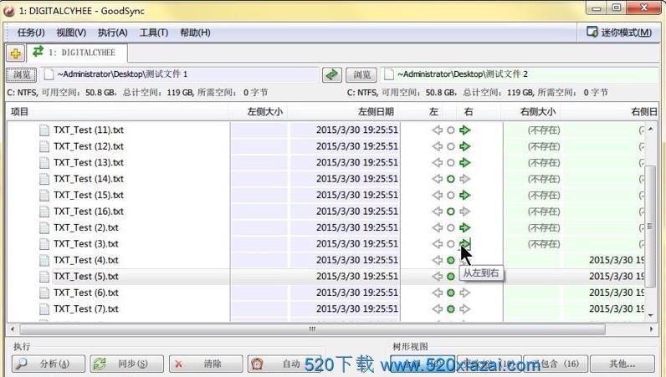
Task: Select the file name TXT_Test (7).txt
Action: click(86, 309)
